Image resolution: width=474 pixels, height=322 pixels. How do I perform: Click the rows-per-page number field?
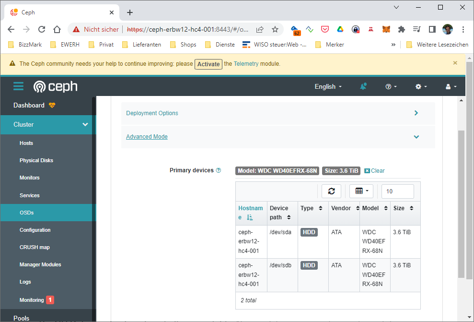397,191
